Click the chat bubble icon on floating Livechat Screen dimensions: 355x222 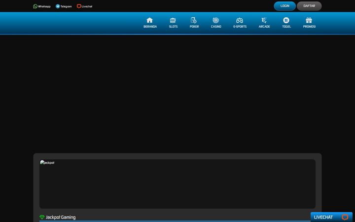345,217
